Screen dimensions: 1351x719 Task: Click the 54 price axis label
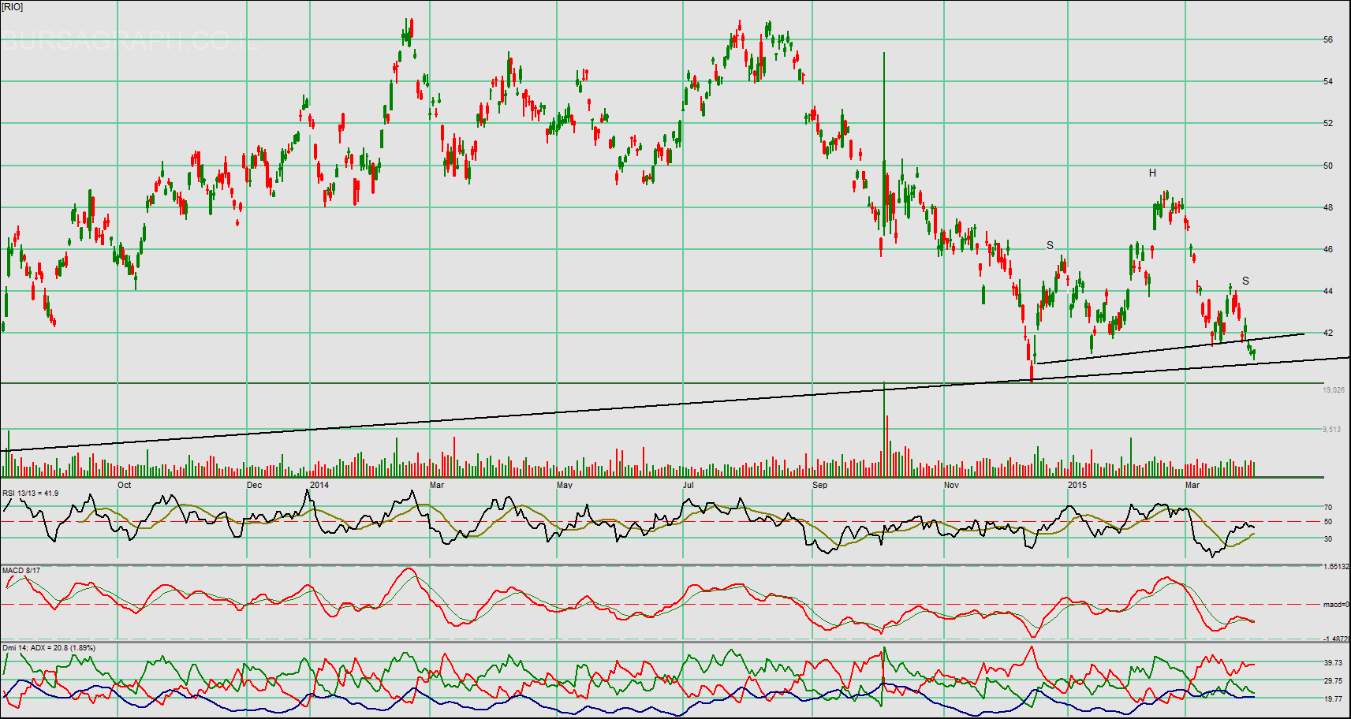click(1328, 81)
